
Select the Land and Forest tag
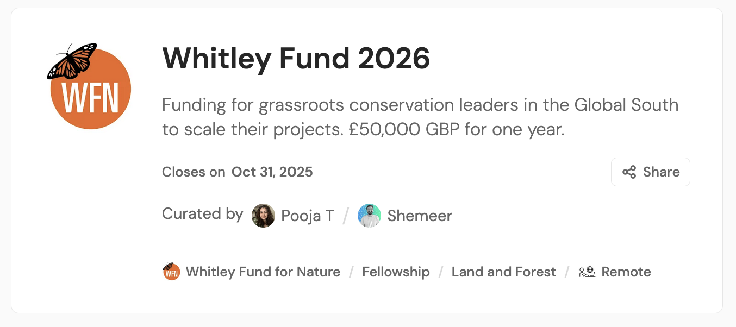pos(503,272)
